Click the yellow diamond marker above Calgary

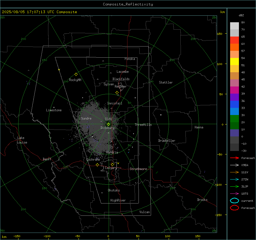pos(112,164)
